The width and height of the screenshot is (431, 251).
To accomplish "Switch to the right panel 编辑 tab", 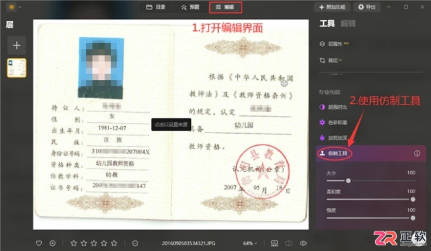I will pos(348,23).
